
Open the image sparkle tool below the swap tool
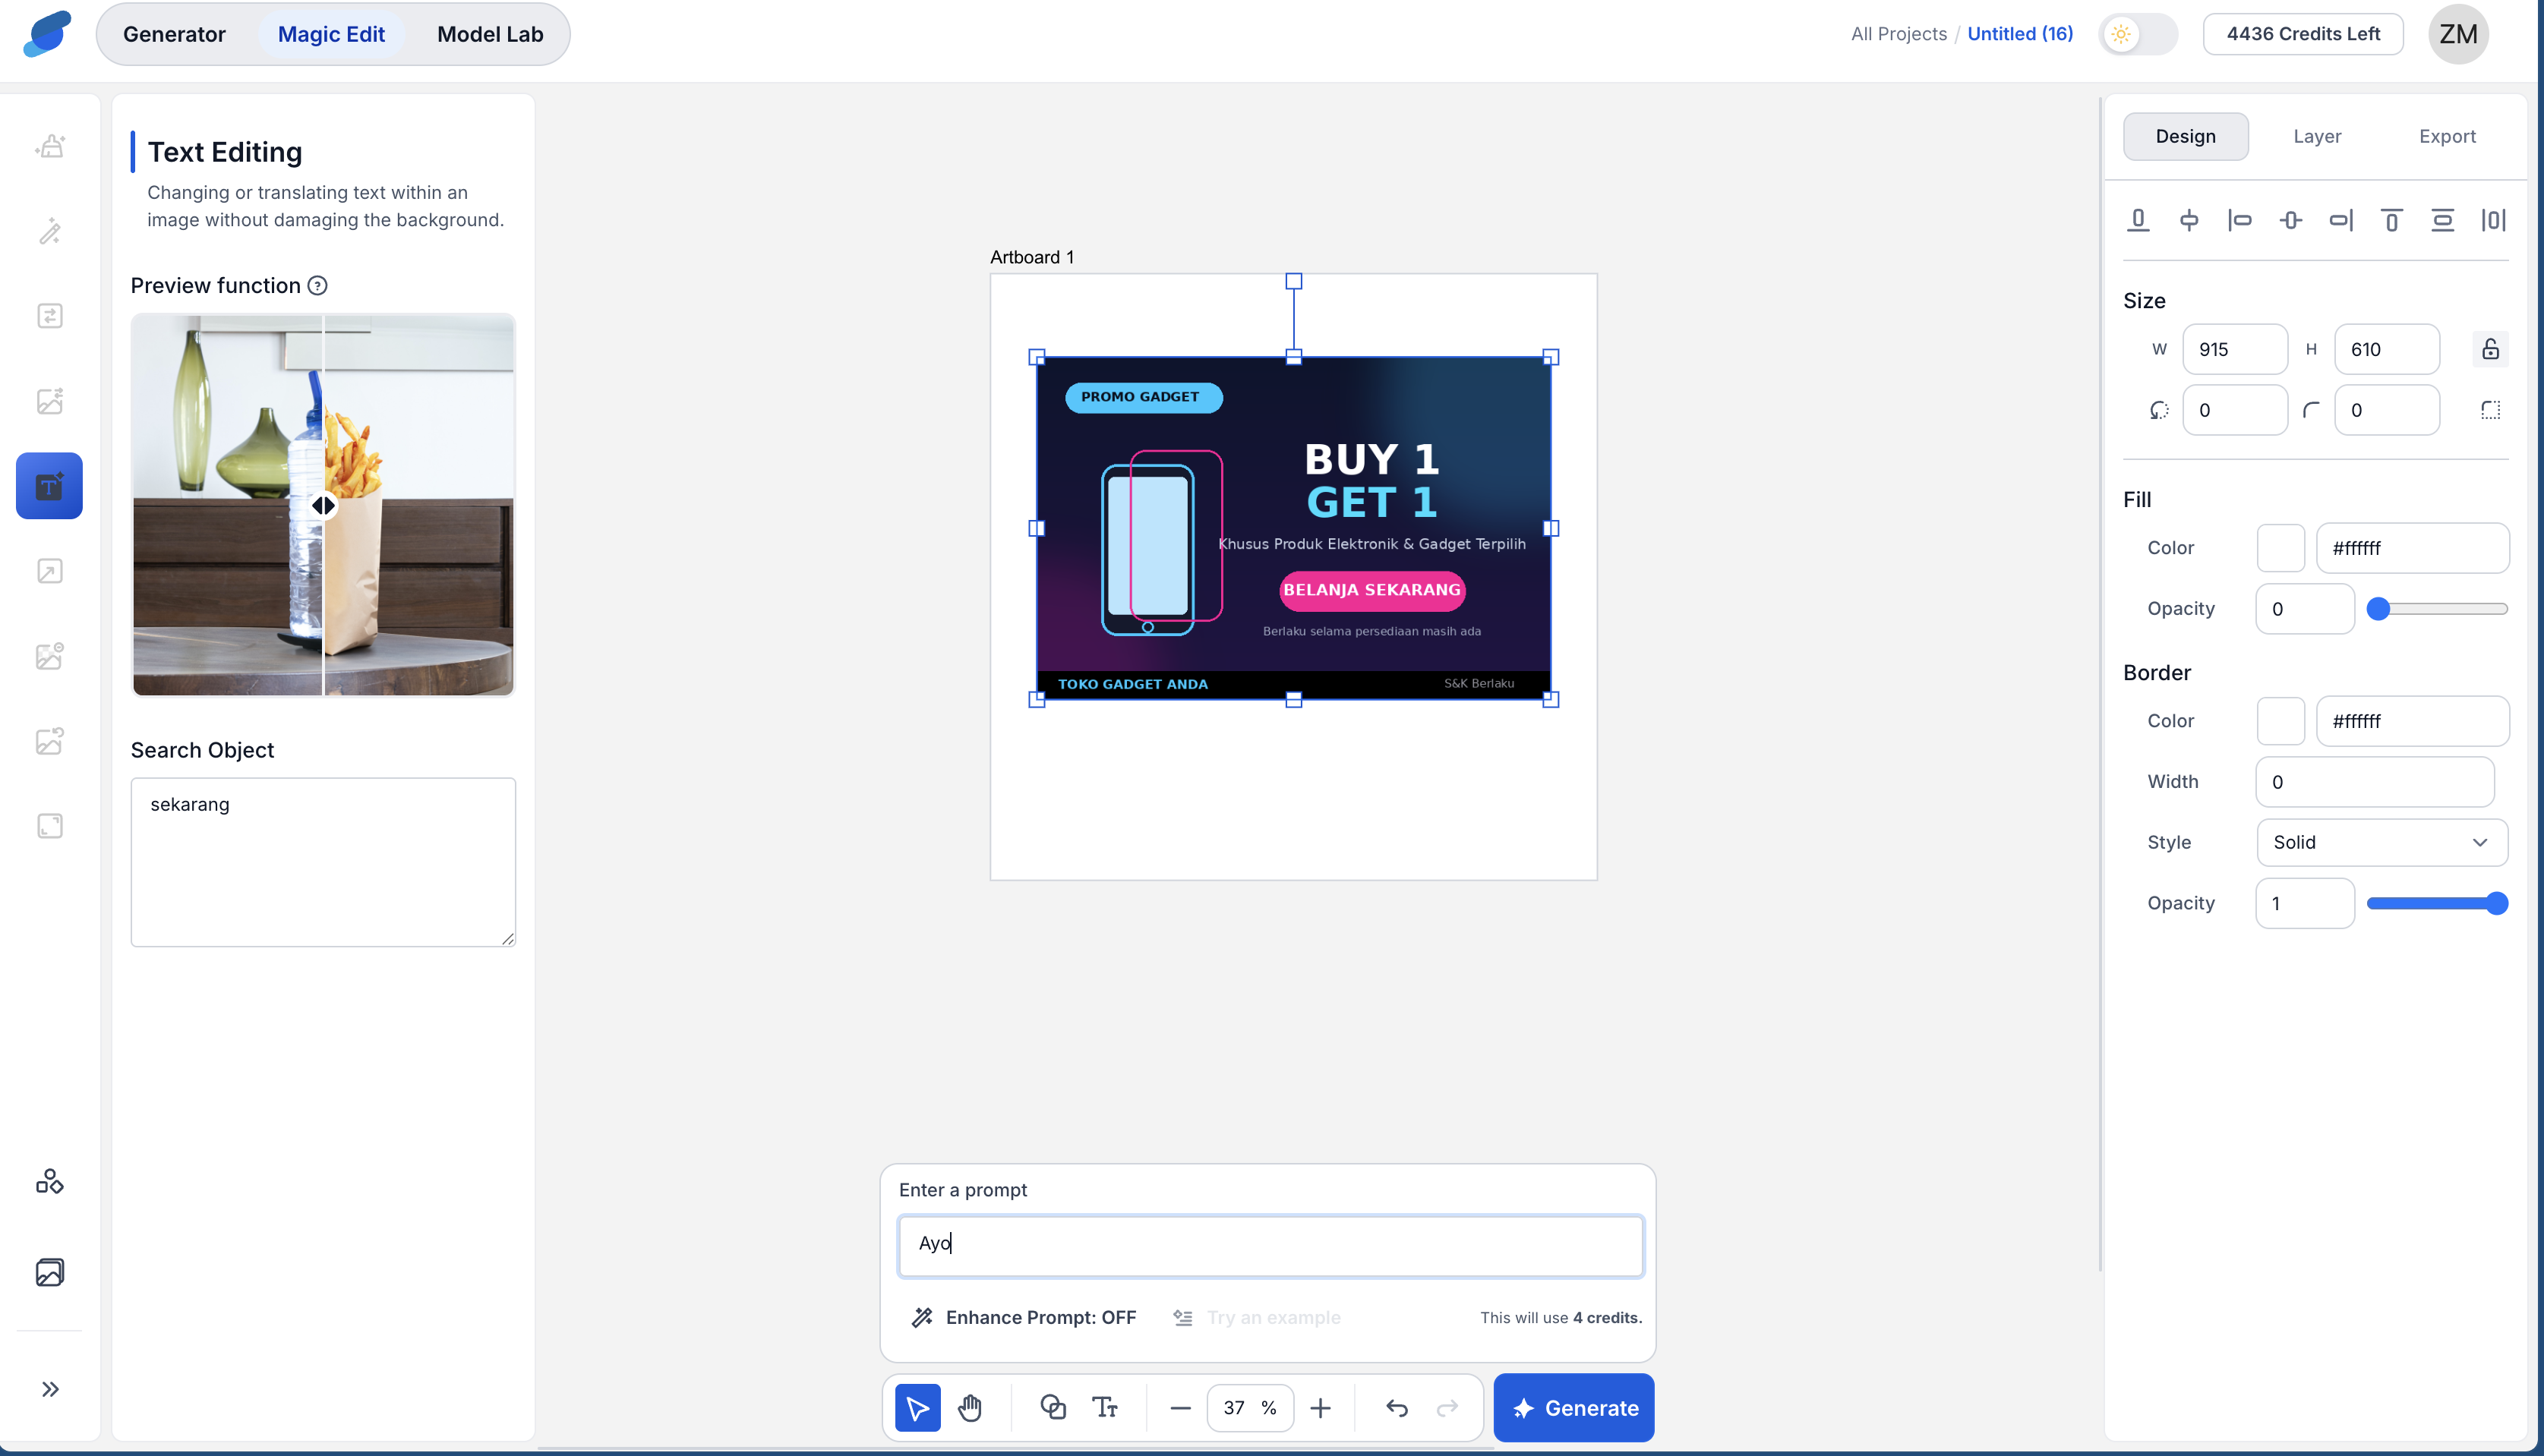click(50, 401)
